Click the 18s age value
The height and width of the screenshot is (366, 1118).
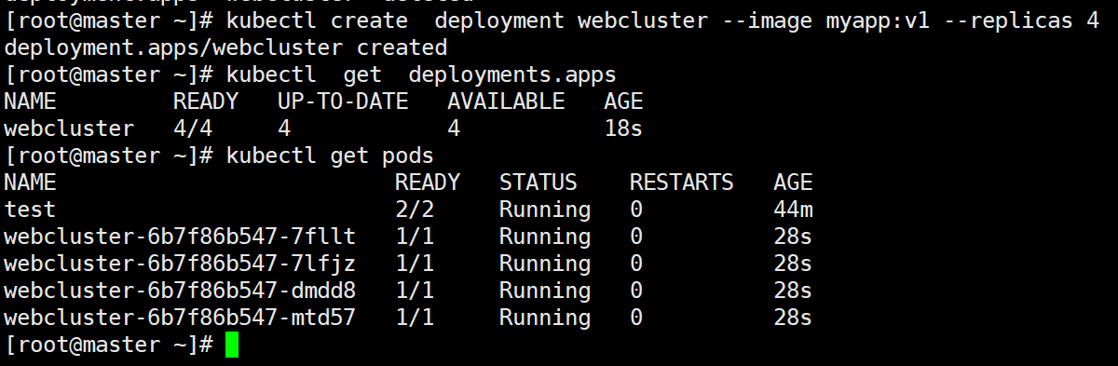click(623, 129)
